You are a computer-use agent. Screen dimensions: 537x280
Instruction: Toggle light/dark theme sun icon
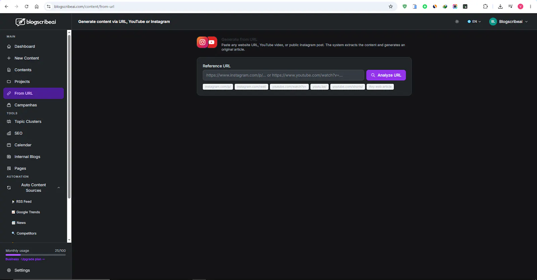pyautogui.click(x=457, y=21)
